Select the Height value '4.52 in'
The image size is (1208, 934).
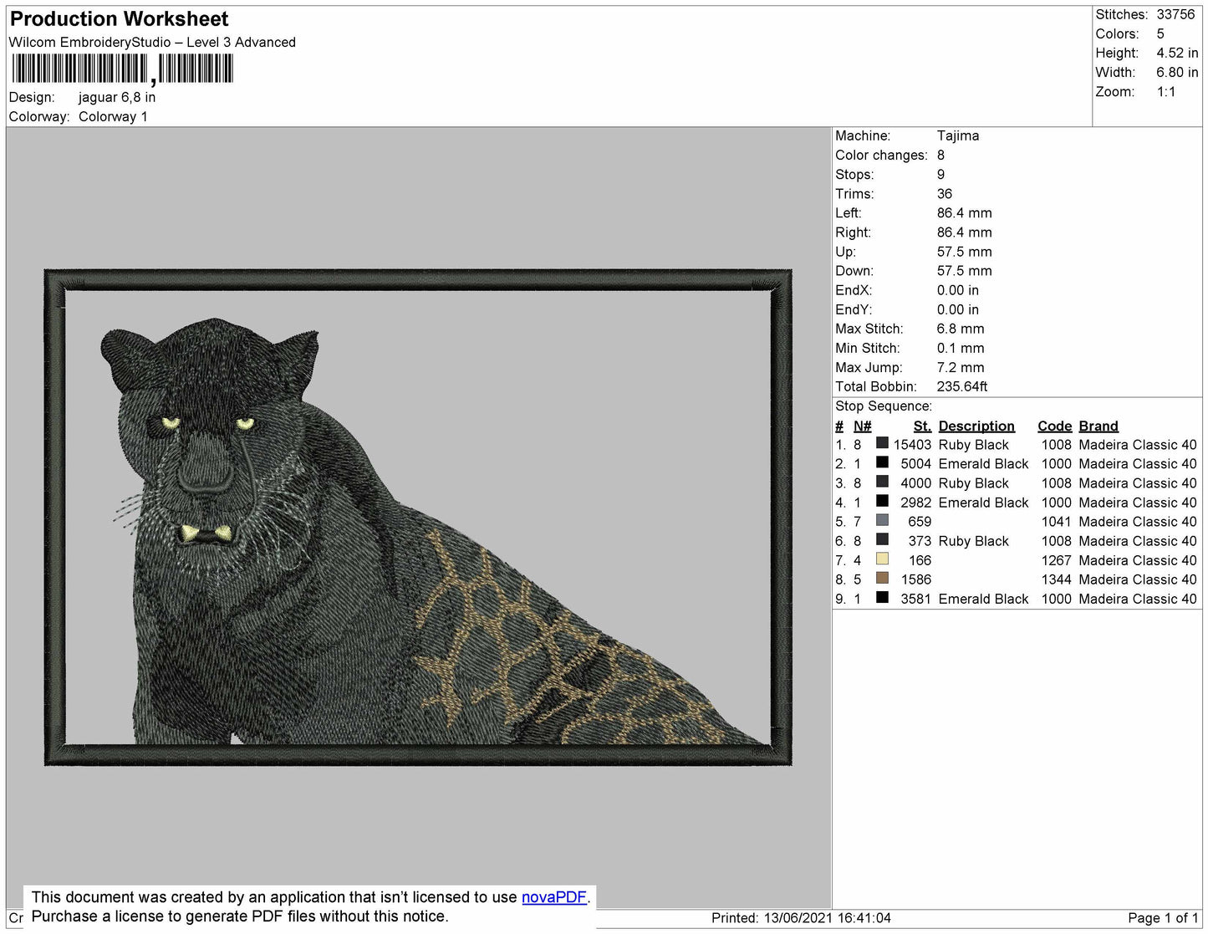[1177, 53]
